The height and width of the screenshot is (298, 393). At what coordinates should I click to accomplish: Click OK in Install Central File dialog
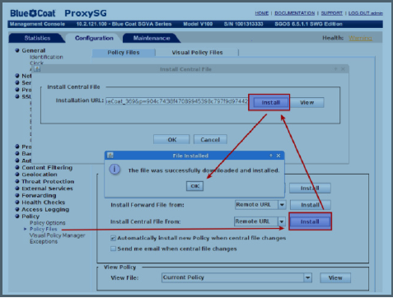(x=172, y=140)
